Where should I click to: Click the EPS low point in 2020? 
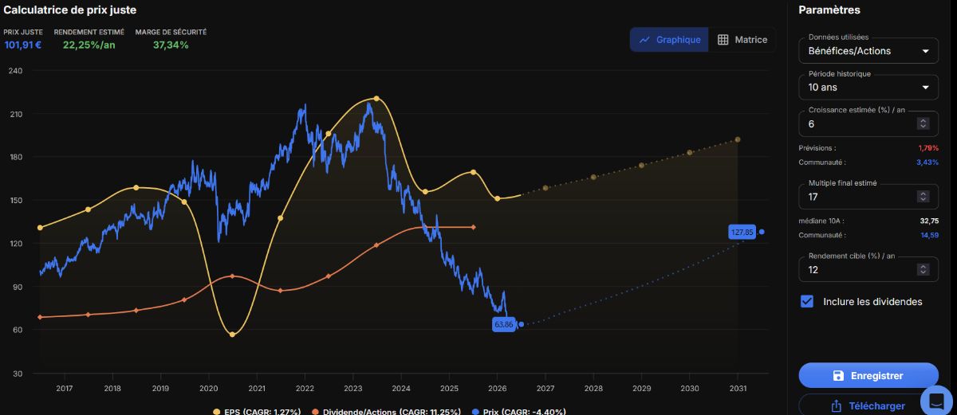pyautogui.click(x=232, y=335)
